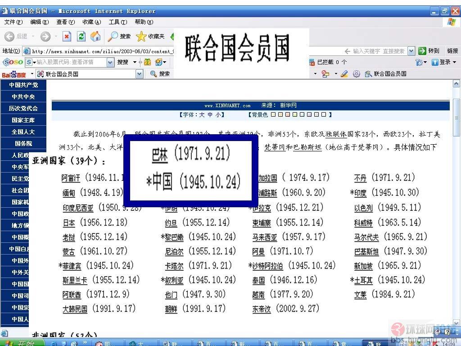This screenshot has width=461, height=346.
Task: Select the last background color box
Action: 324,114
